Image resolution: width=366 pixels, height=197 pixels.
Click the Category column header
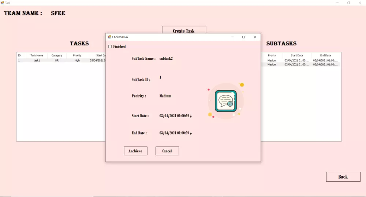coord(57,56)
